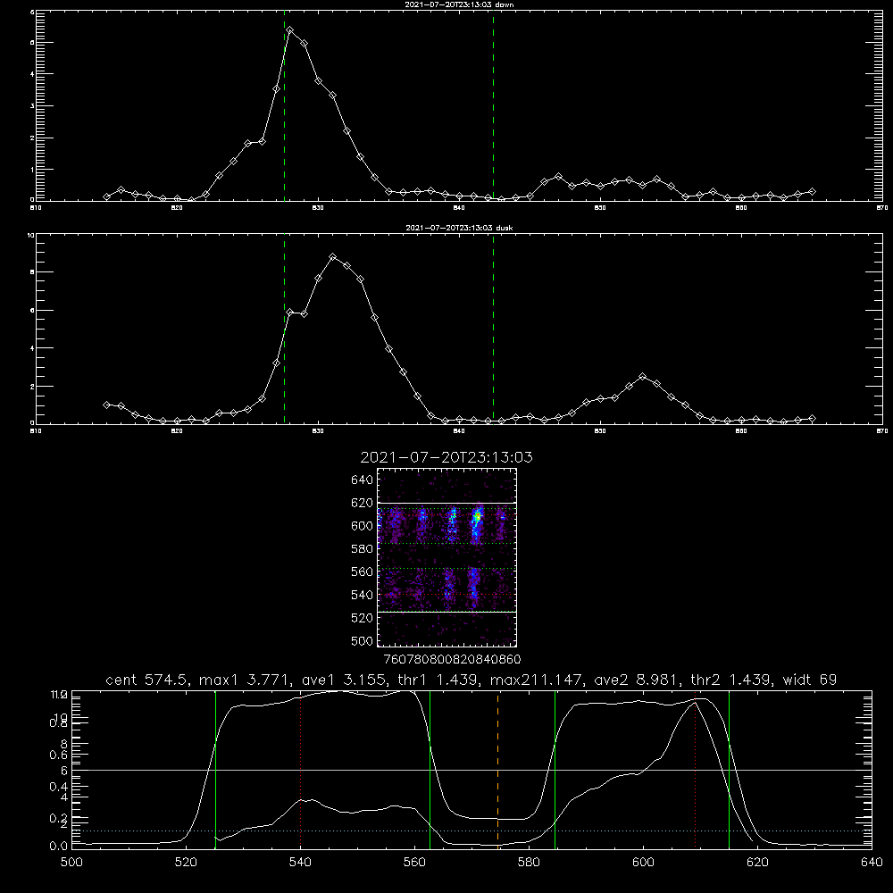This screenshot has height=893, width=893.
Task: Click the dusk plot title '2021-07-20T23:13:03 dusk'
Action: (459, 228)
